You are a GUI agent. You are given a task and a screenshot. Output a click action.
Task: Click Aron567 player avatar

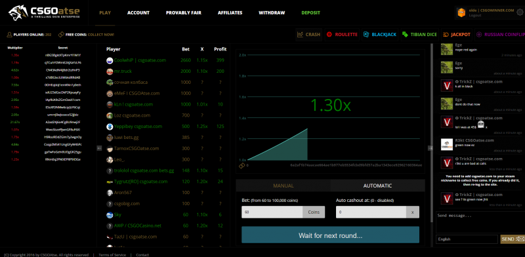coord(110,193)
